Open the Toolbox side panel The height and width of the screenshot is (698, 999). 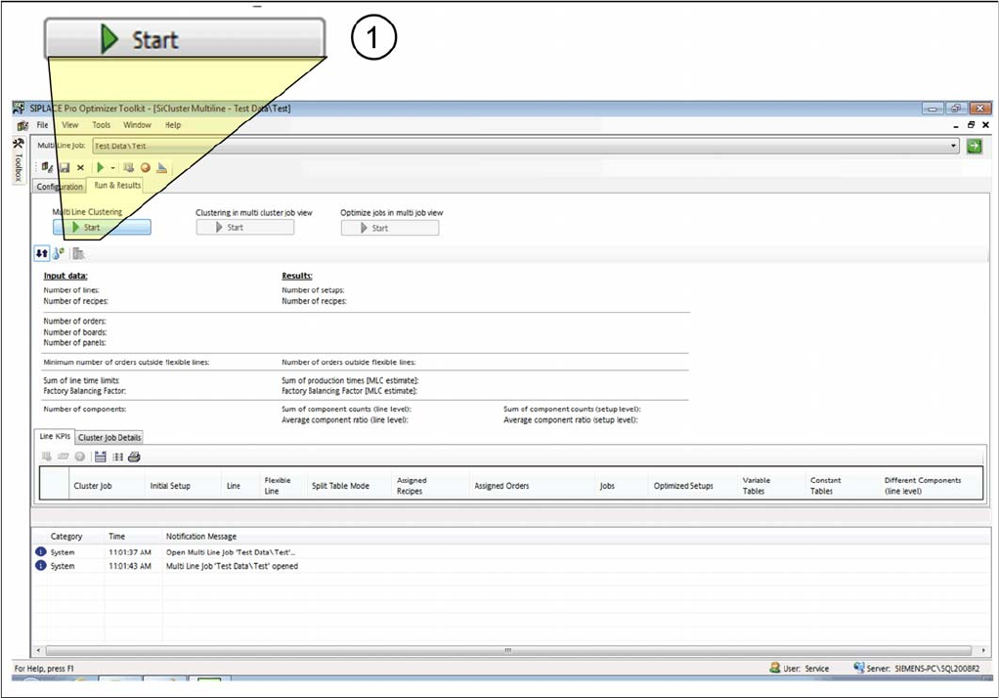18,160
